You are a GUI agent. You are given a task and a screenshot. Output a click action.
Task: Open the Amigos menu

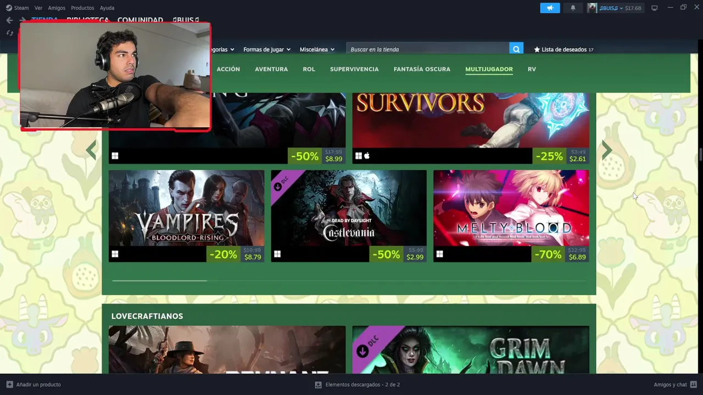tap(57, 8)
